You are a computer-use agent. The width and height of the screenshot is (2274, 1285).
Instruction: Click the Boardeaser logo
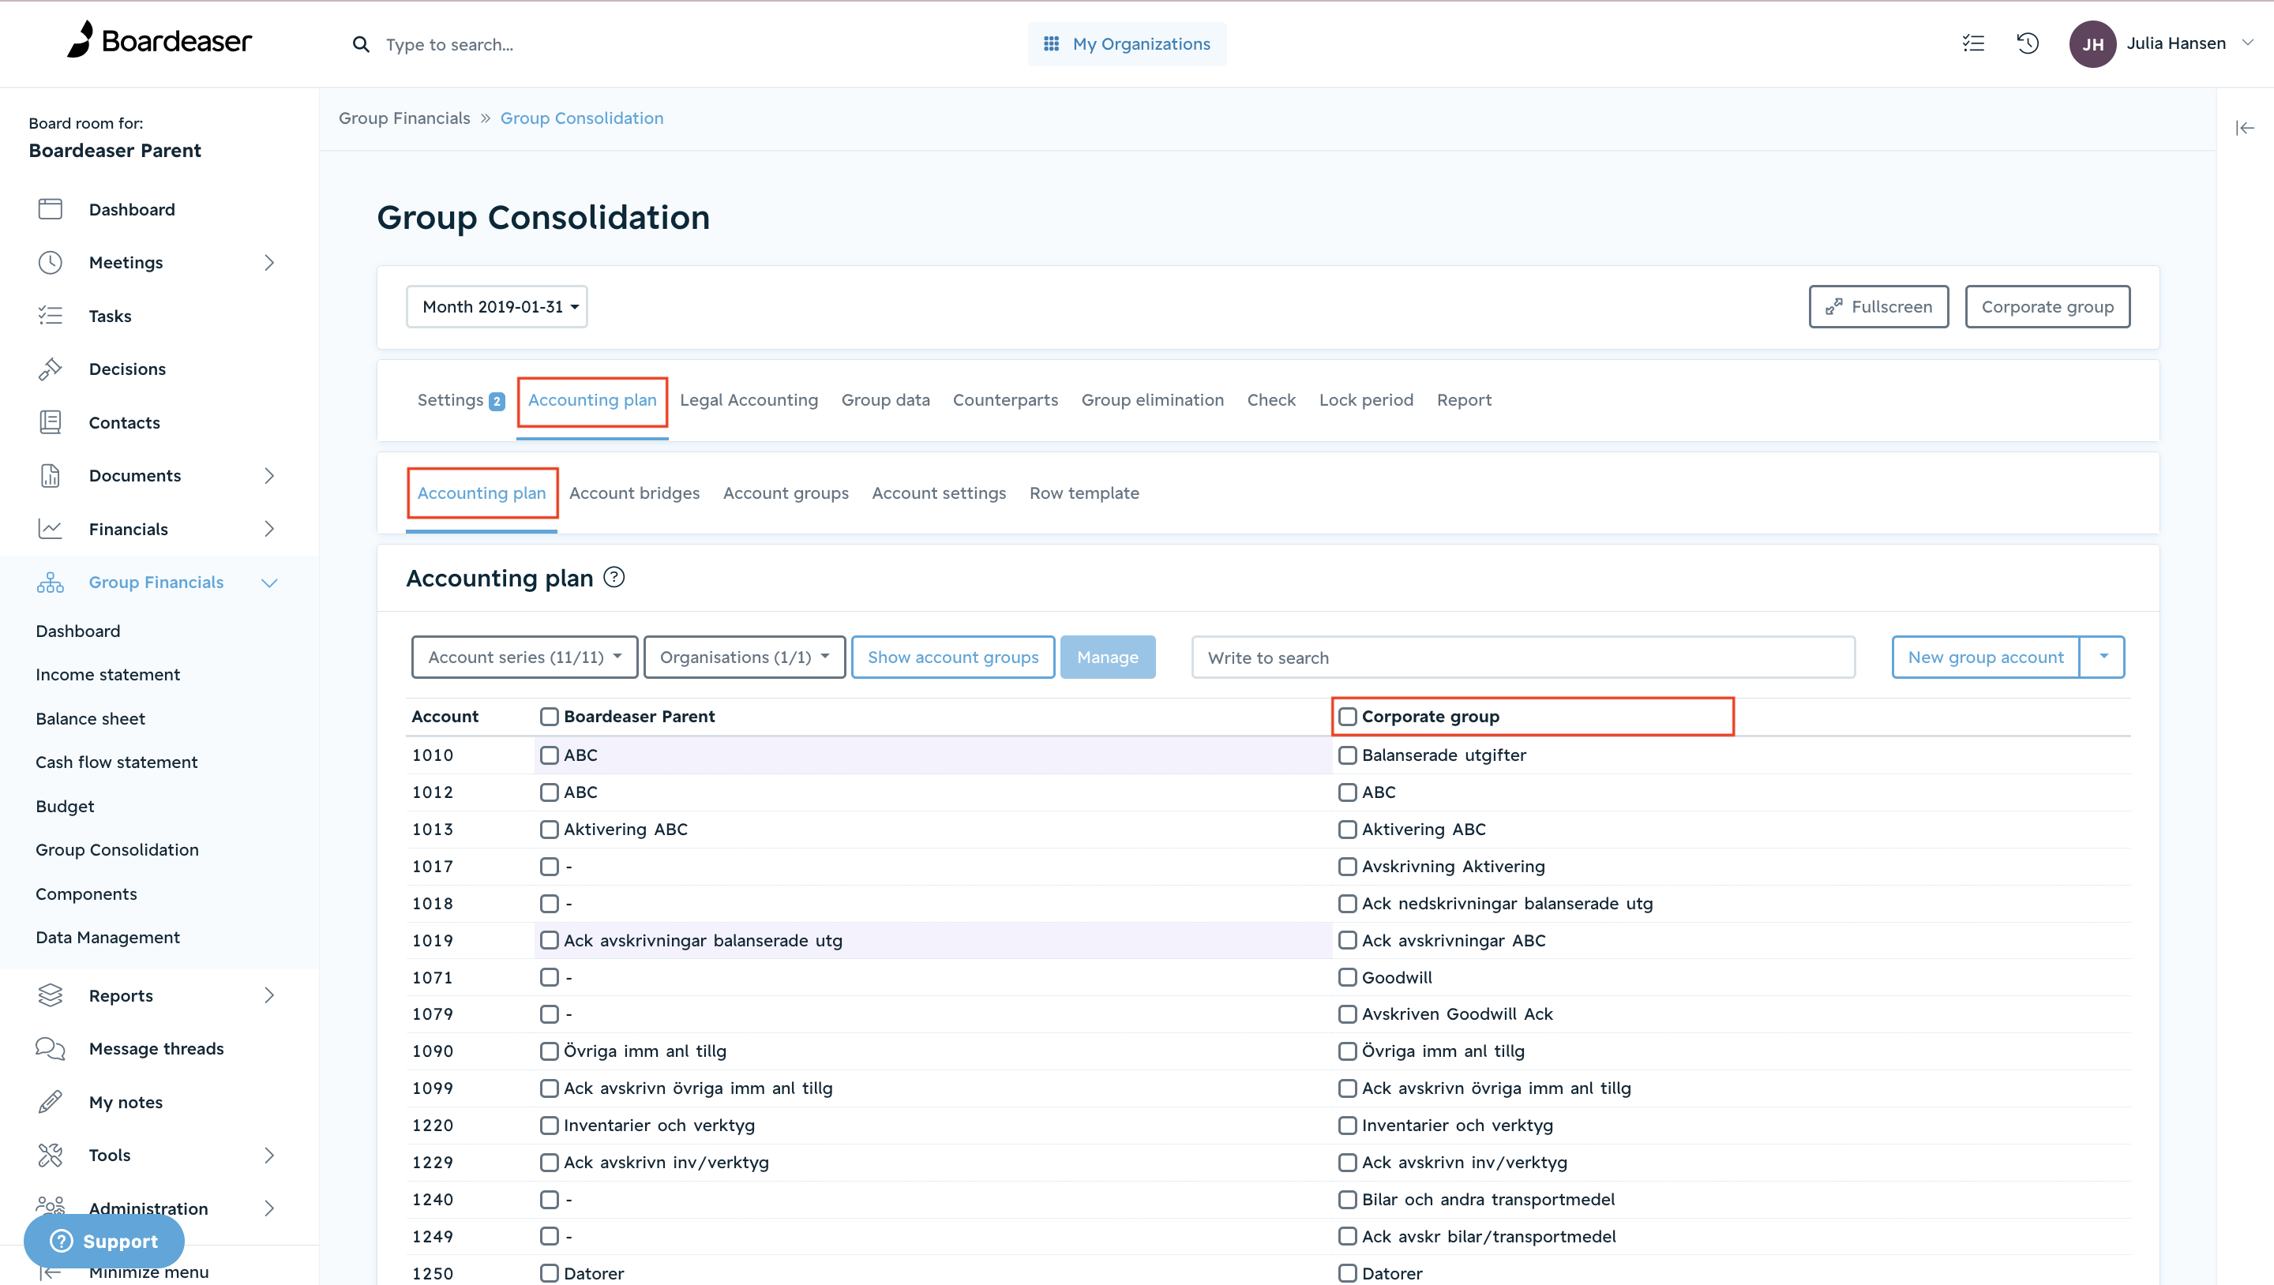159,40
